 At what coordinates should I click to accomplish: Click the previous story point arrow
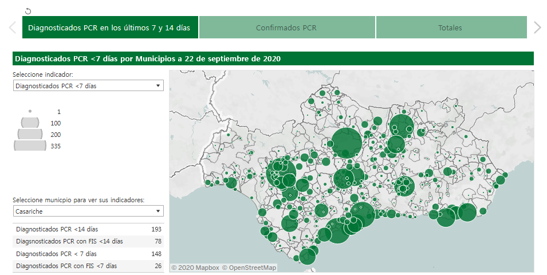[11, 27]
